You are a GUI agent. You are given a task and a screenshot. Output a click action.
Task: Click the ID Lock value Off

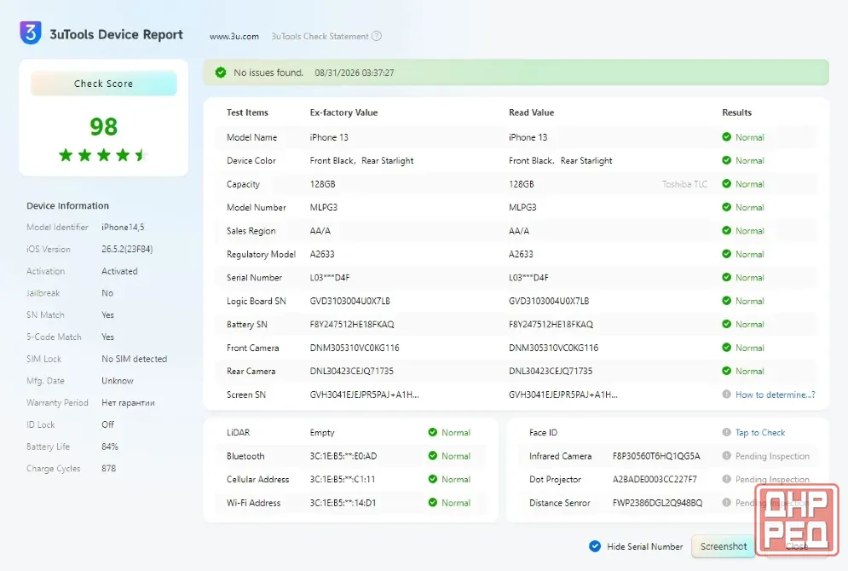[x=107, y=424]
